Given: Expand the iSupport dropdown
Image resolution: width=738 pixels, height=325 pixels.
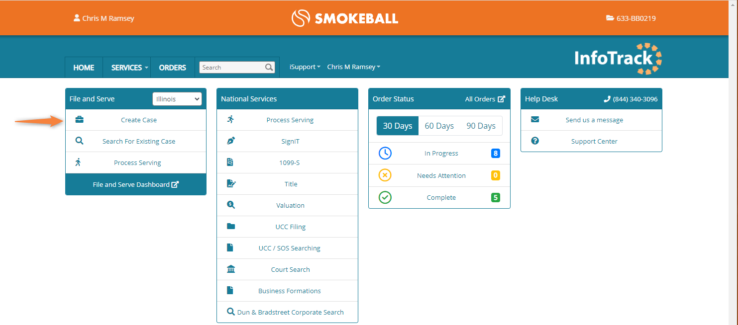Looking at the screenshot, I should click(305, 67).
